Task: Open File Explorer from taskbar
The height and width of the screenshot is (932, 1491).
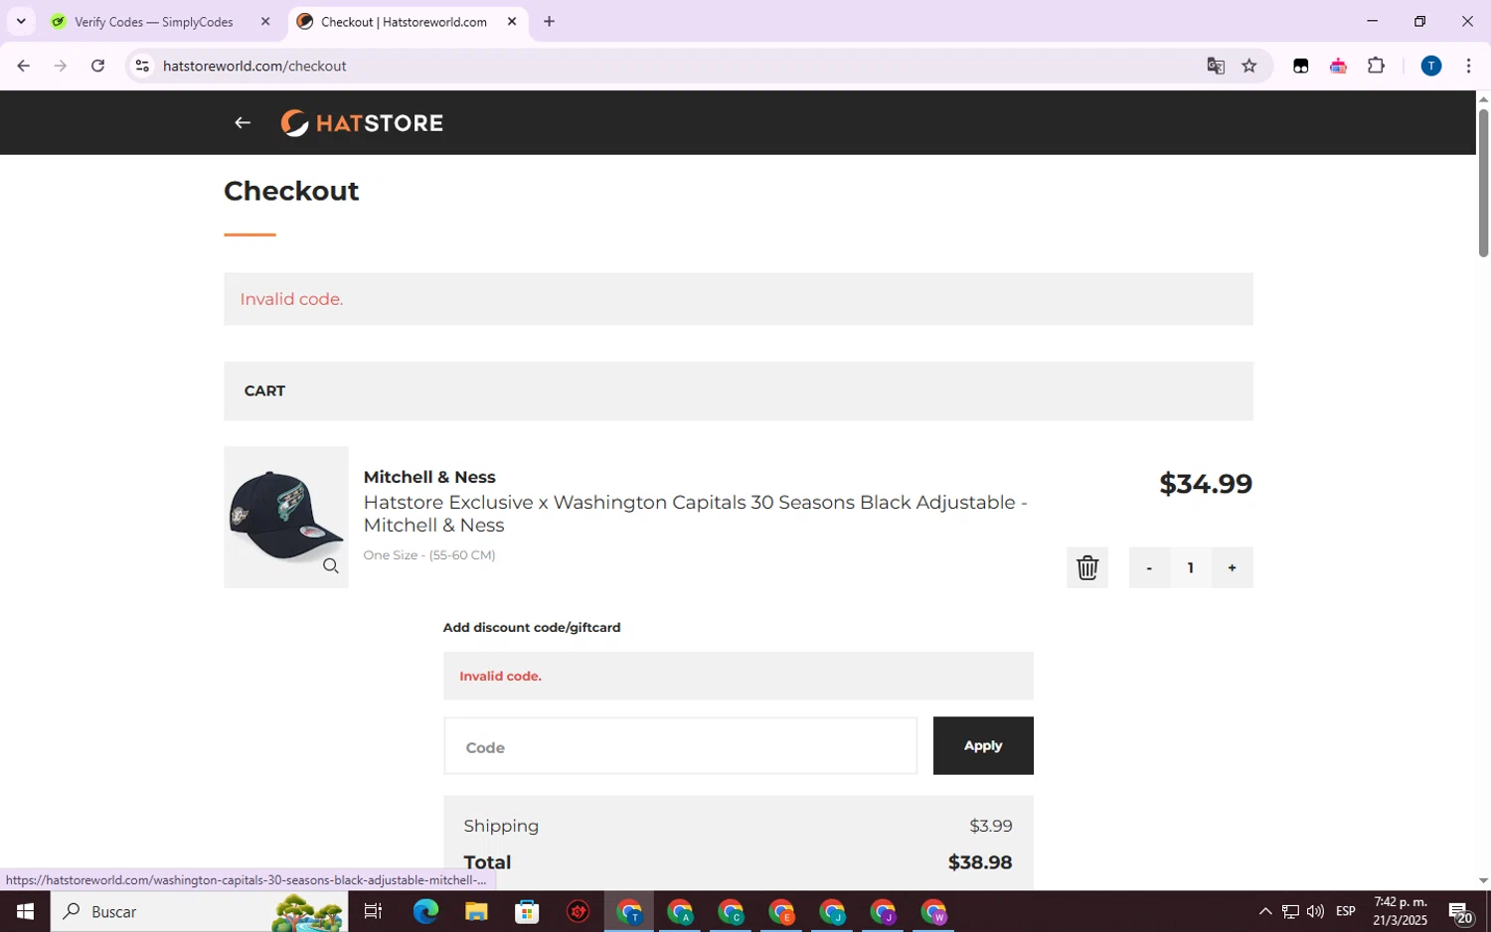Action: click(x=476, y=911)
